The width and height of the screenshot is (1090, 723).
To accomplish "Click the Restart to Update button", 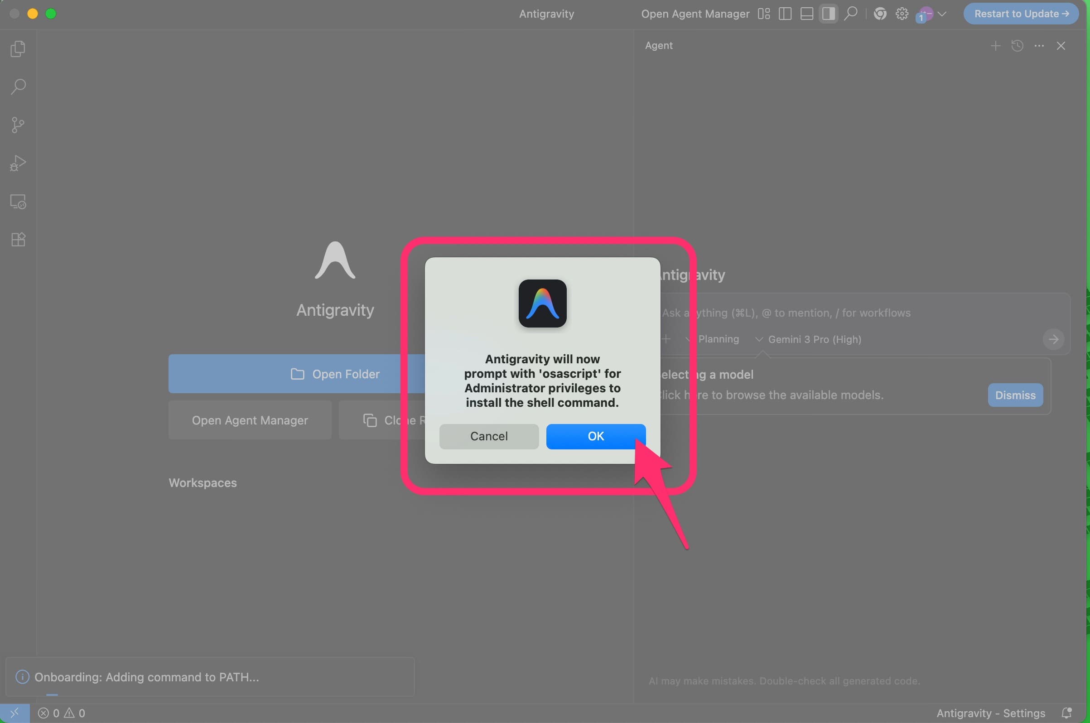I will coord(1020,14).
